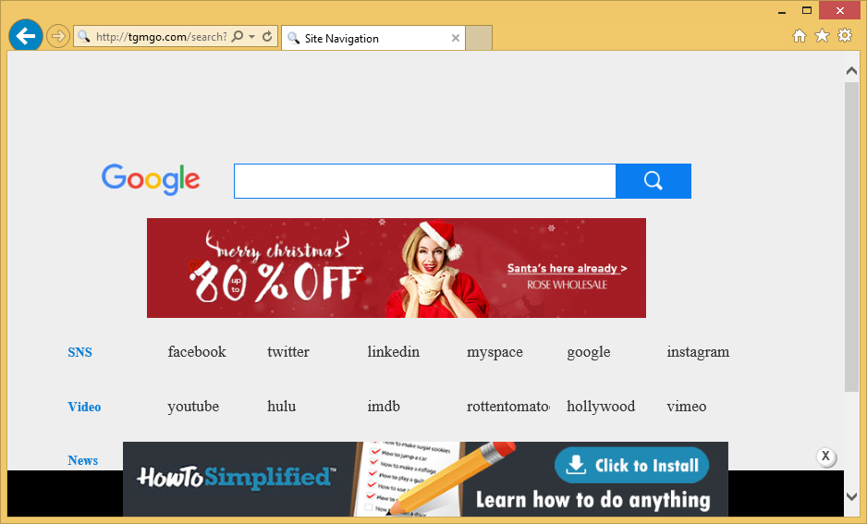Viewport: 867px width, 524px height.
Task: Open a new blank tab
Action: 479,38
